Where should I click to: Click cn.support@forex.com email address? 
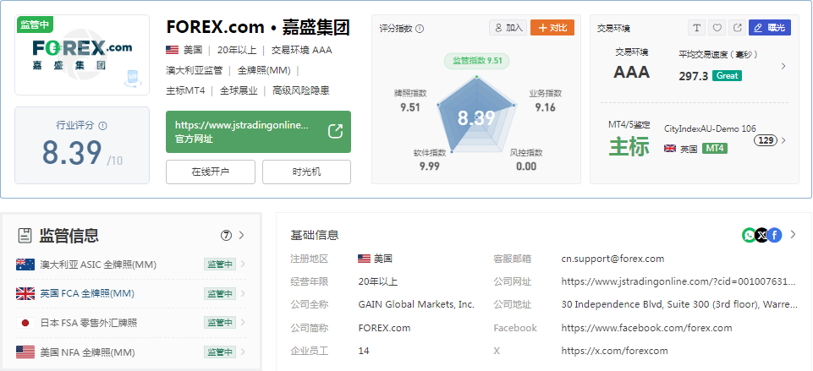click(612, 259)
